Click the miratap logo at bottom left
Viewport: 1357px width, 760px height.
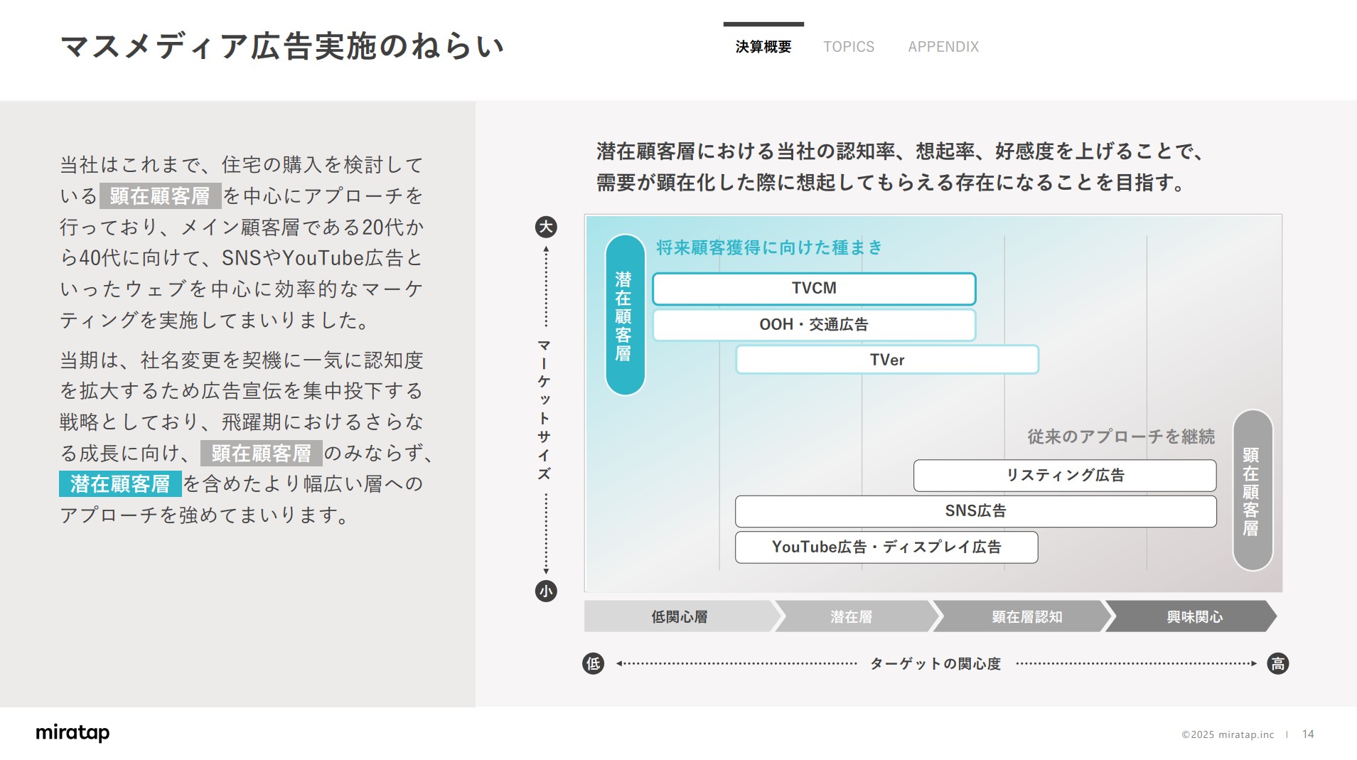[72, 733]
